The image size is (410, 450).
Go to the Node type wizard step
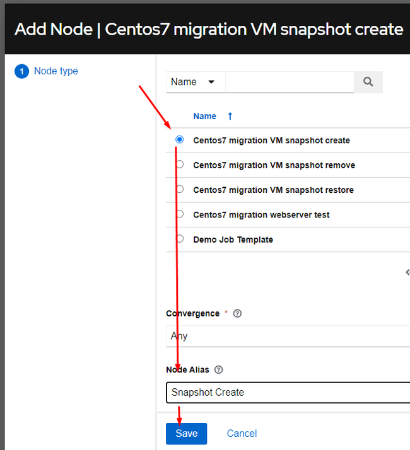56,71
